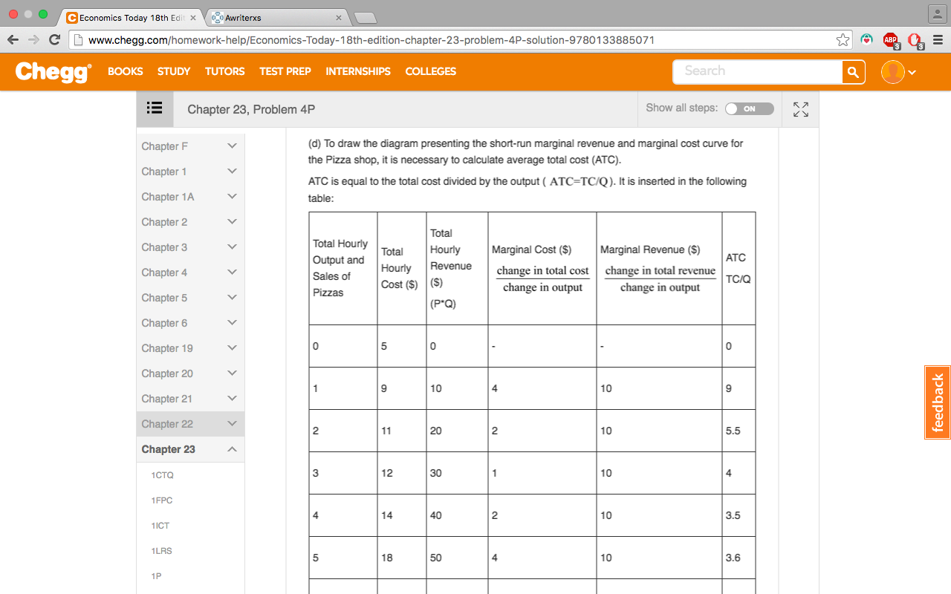
Task: Expand Chapter 1A in the sidebar
Action: click(x=190, y=197)
